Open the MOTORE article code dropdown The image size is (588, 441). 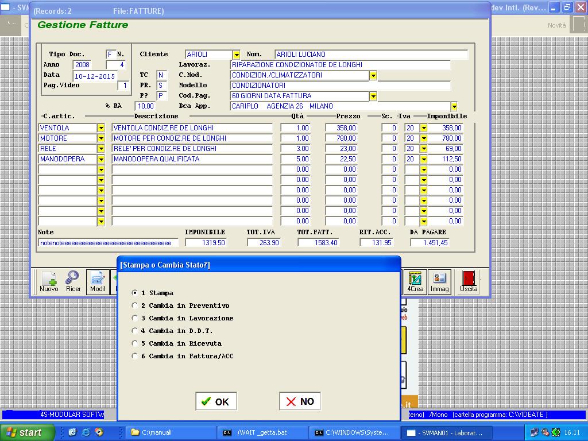(x=101, y=138)
